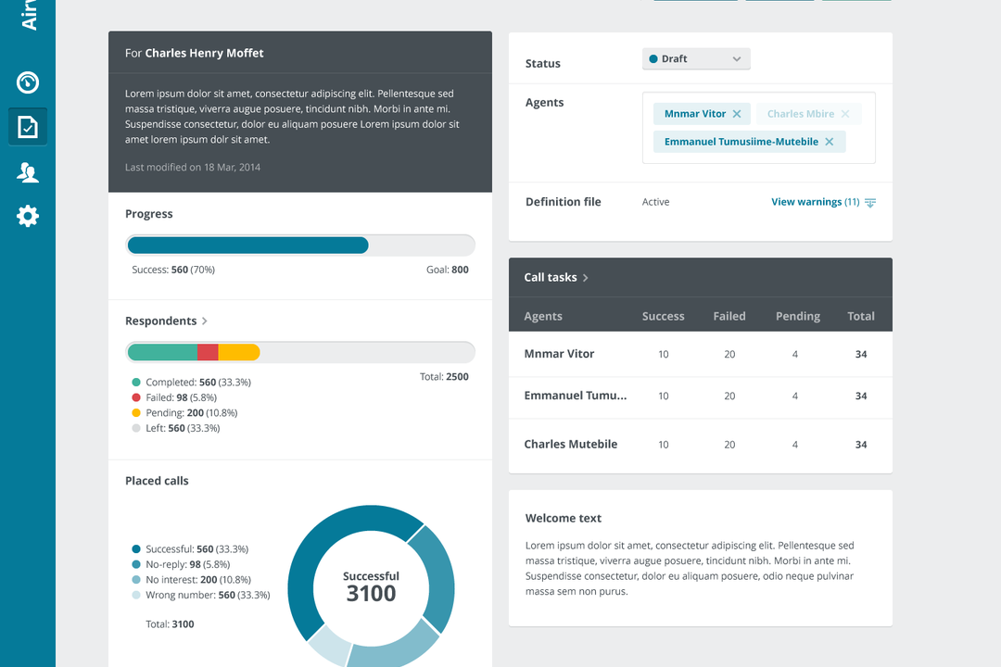Open the users icon in sidebar
This screenshot has width=1001, height=667.
tap(28, 172)
